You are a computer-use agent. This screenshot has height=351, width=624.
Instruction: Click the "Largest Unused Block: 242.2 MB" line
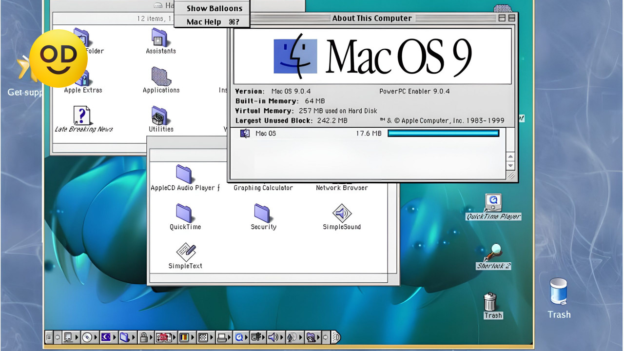[291, 120]
